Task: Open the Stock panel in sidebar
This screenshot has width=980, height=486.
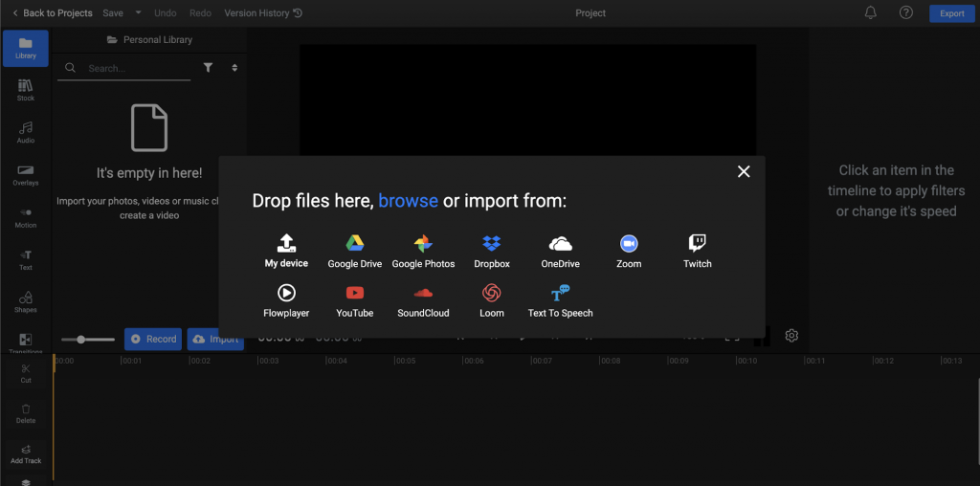Action: [26, 91]
